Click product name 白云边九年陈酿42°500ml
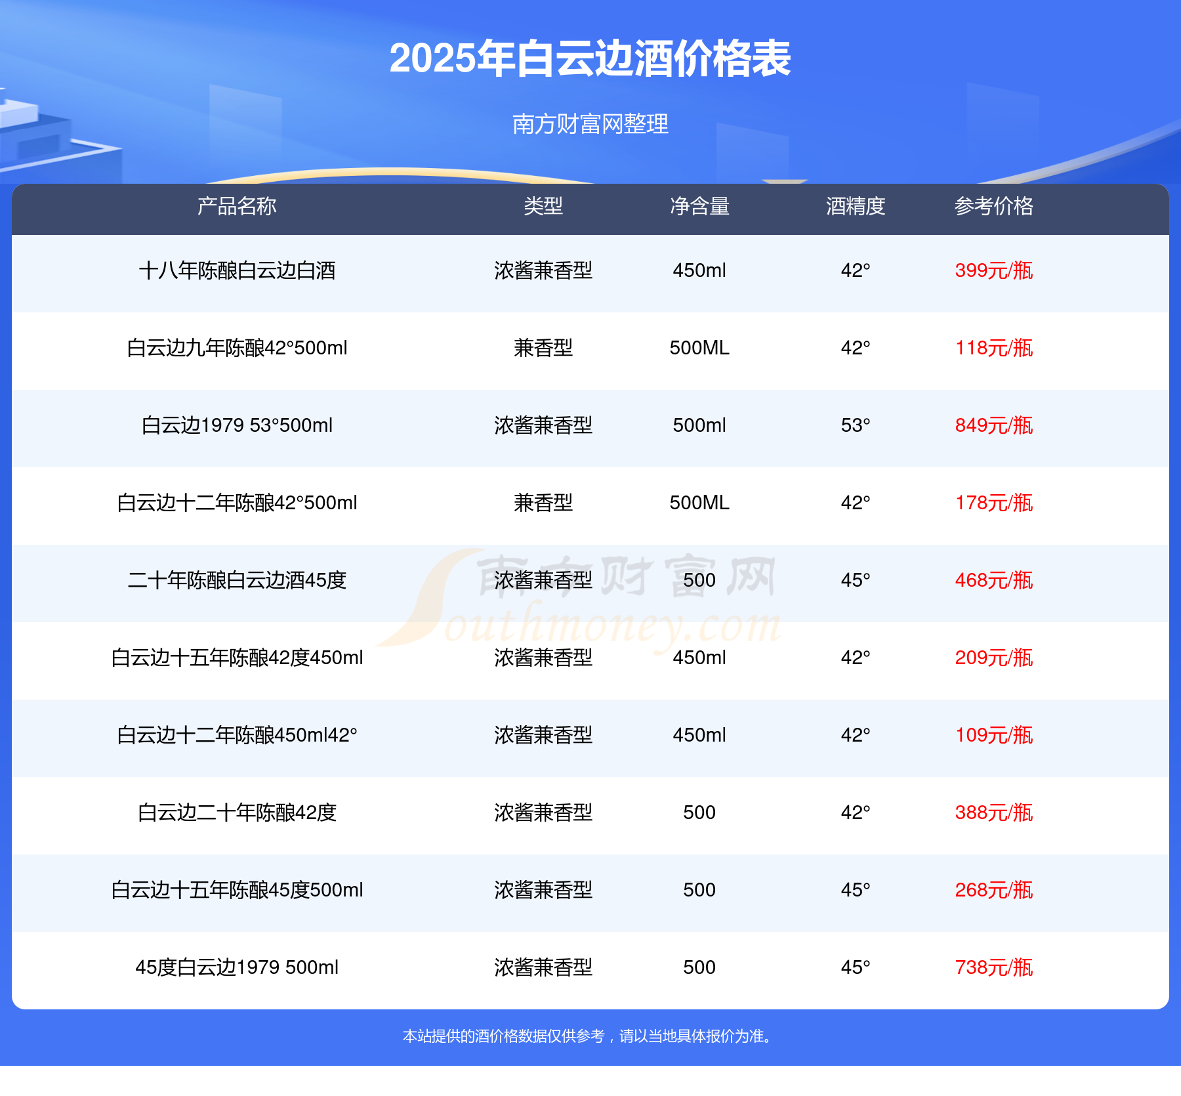Screen dimensions: 1181x1096 (237, 348)
